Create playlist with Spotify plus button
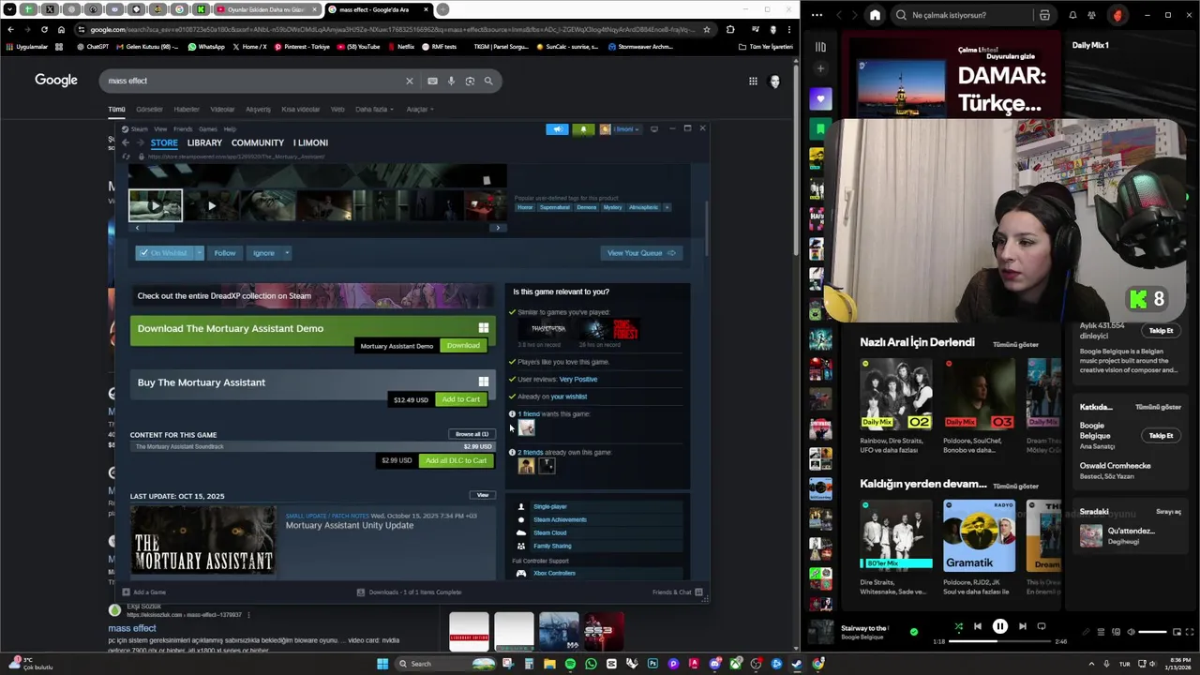Viewport: 1200px width, 675px height. tap(820, 68)
